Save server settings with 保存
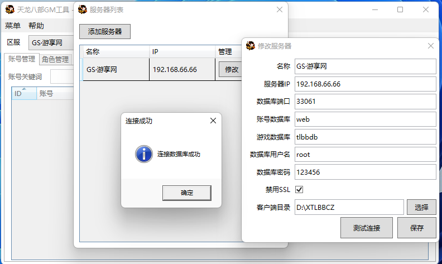Screen dimensions: 442x264 (x=416, y=228)
